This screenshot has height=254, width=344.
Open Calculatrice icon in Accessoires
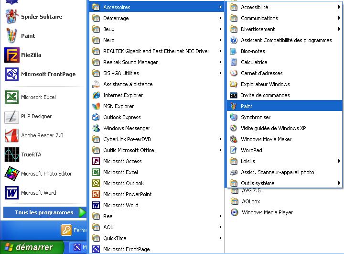click(x=234, y=62)
